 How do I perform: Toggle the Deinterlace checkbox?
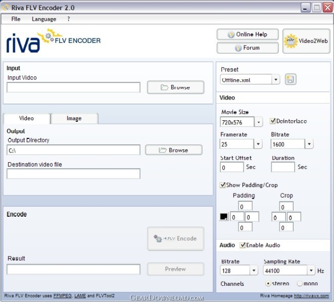pos(273,121)
